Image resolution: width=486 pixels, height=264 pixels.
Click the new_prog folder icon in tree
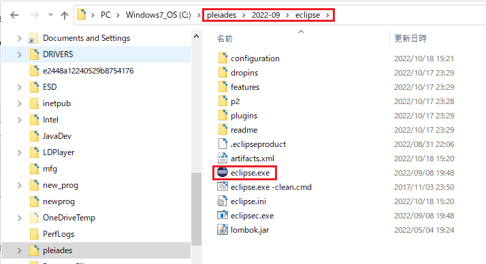[x=35, y=185]
